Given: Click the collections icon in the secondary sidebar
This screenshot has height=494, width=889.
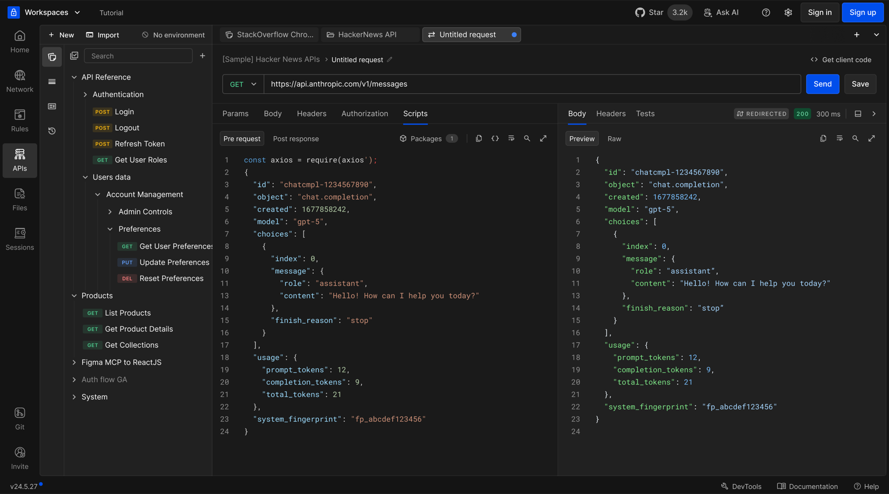Looking at the screenshot, I should pyautogui.click(x=52, y=57).
